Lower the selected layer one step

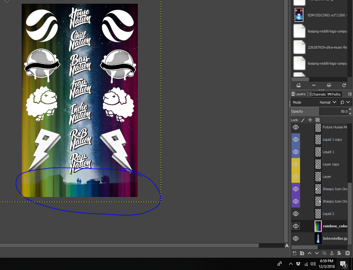tap(317, 253)
